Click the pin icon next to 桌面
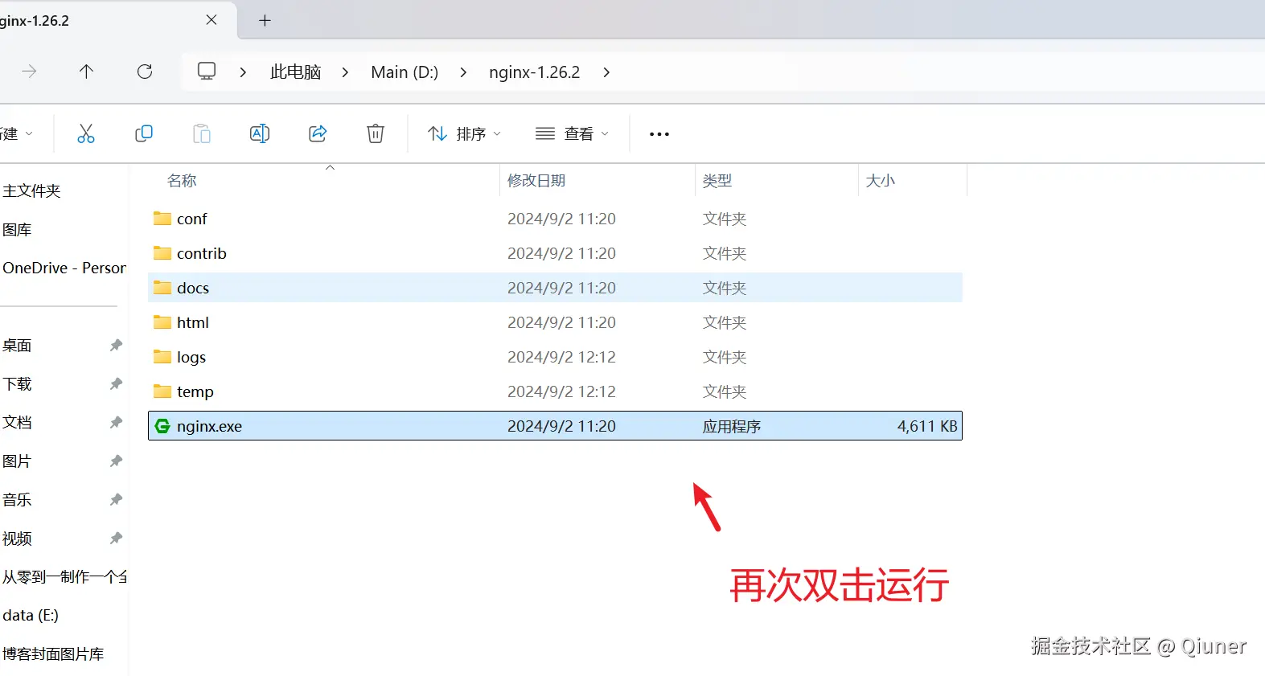This screenshot has width=1265, height=676. (116, 345)
